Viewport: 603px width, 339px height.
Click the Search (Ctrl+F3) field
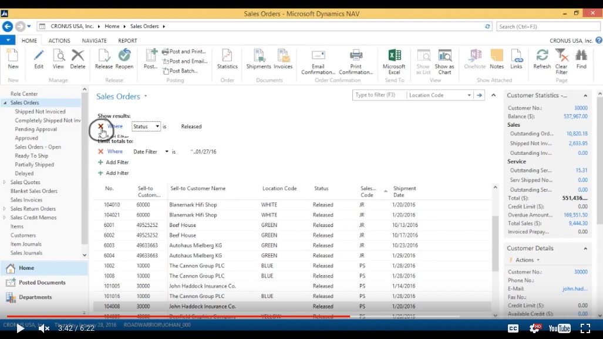click(548, 26)
